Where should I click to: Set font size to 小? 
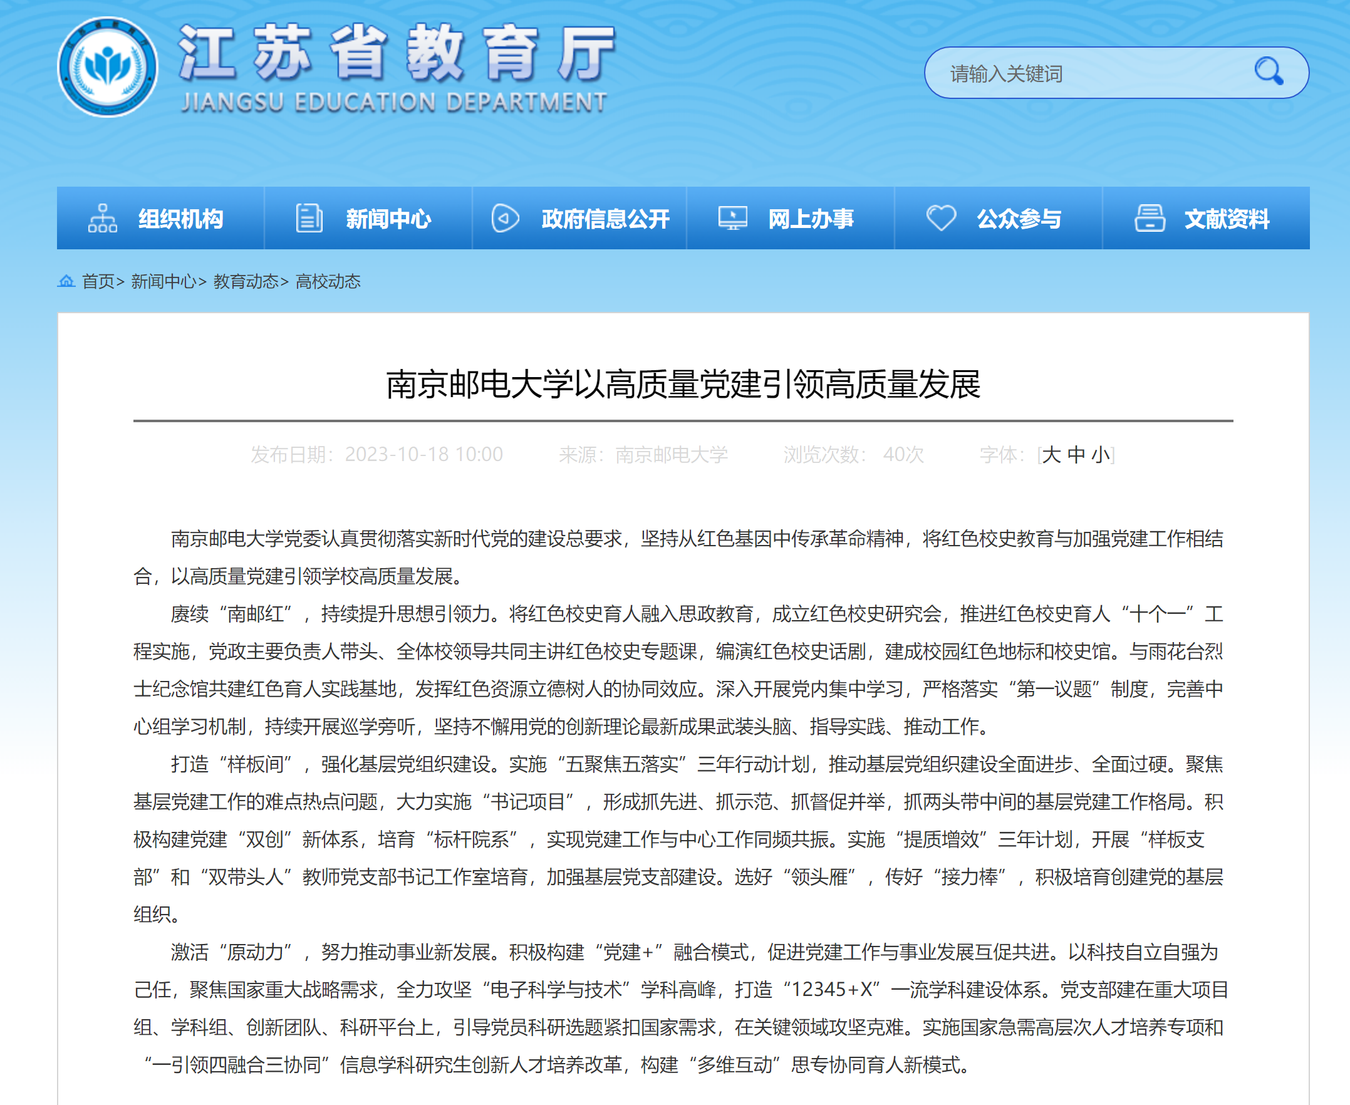click(x=1101, y=455)
